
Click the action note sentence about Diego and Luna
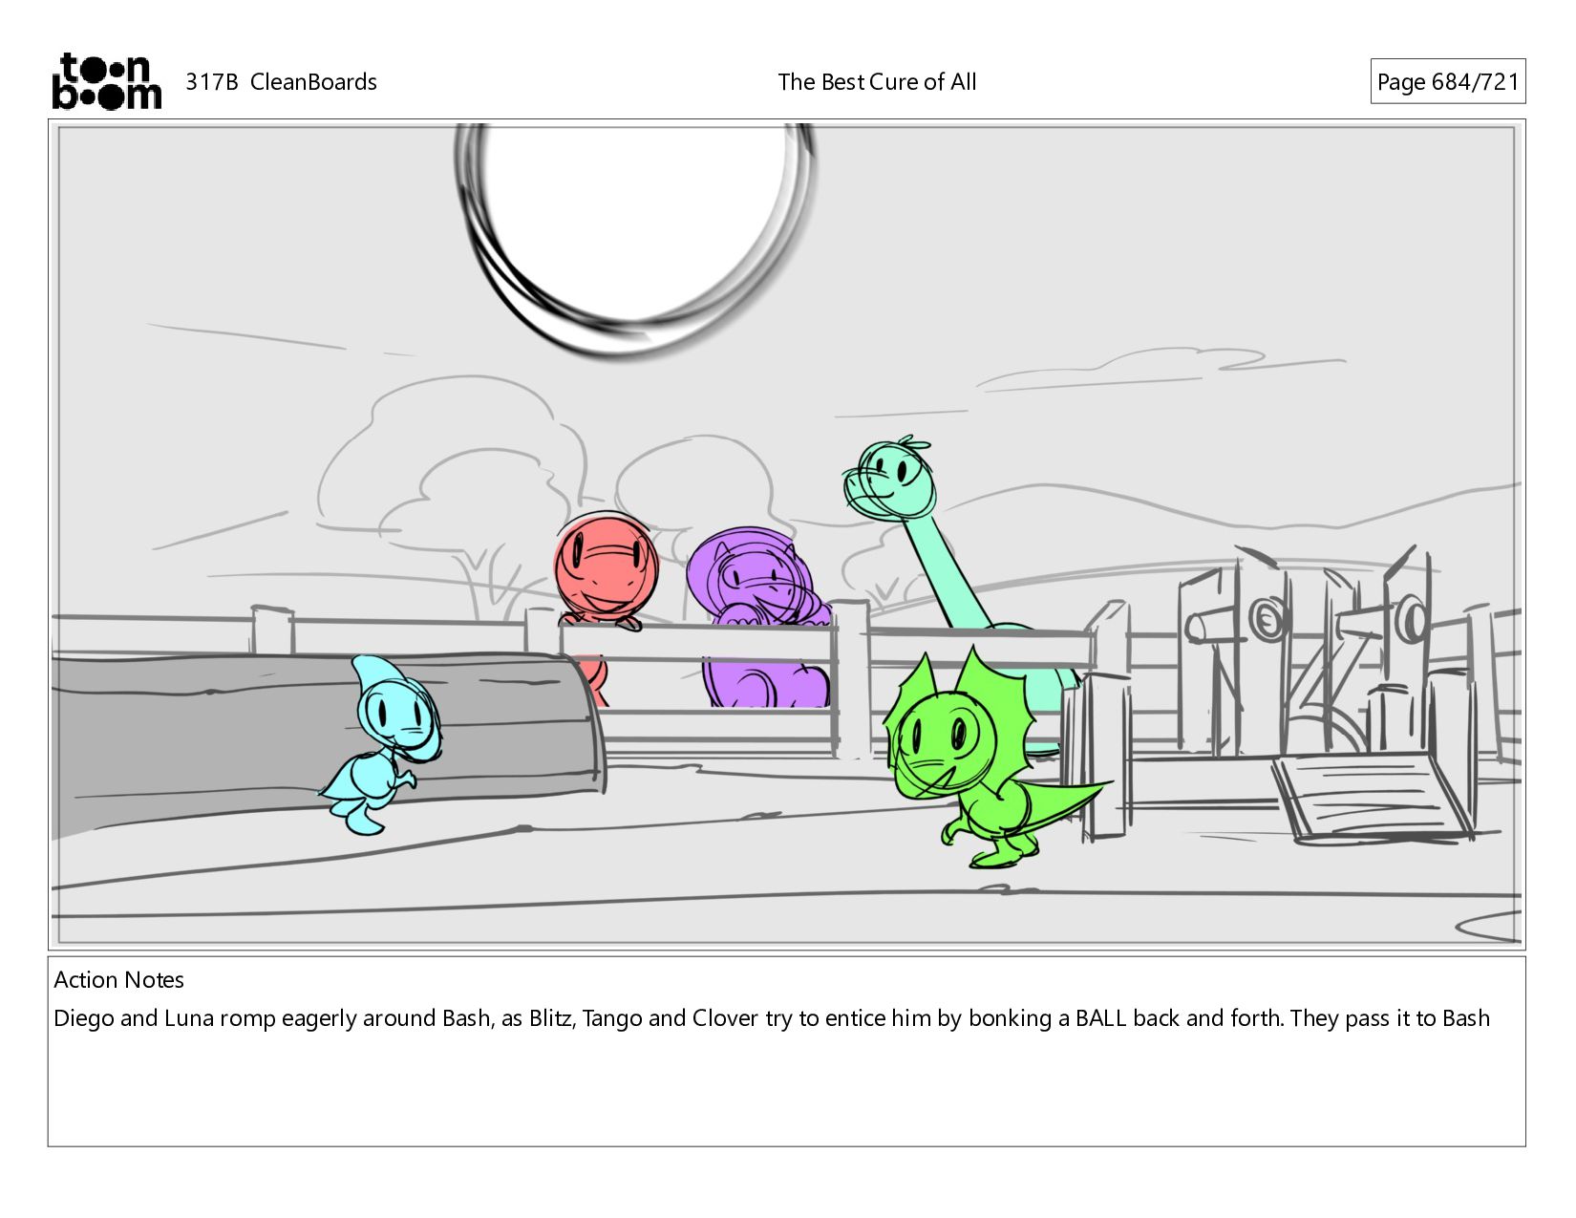[772, 1018]
